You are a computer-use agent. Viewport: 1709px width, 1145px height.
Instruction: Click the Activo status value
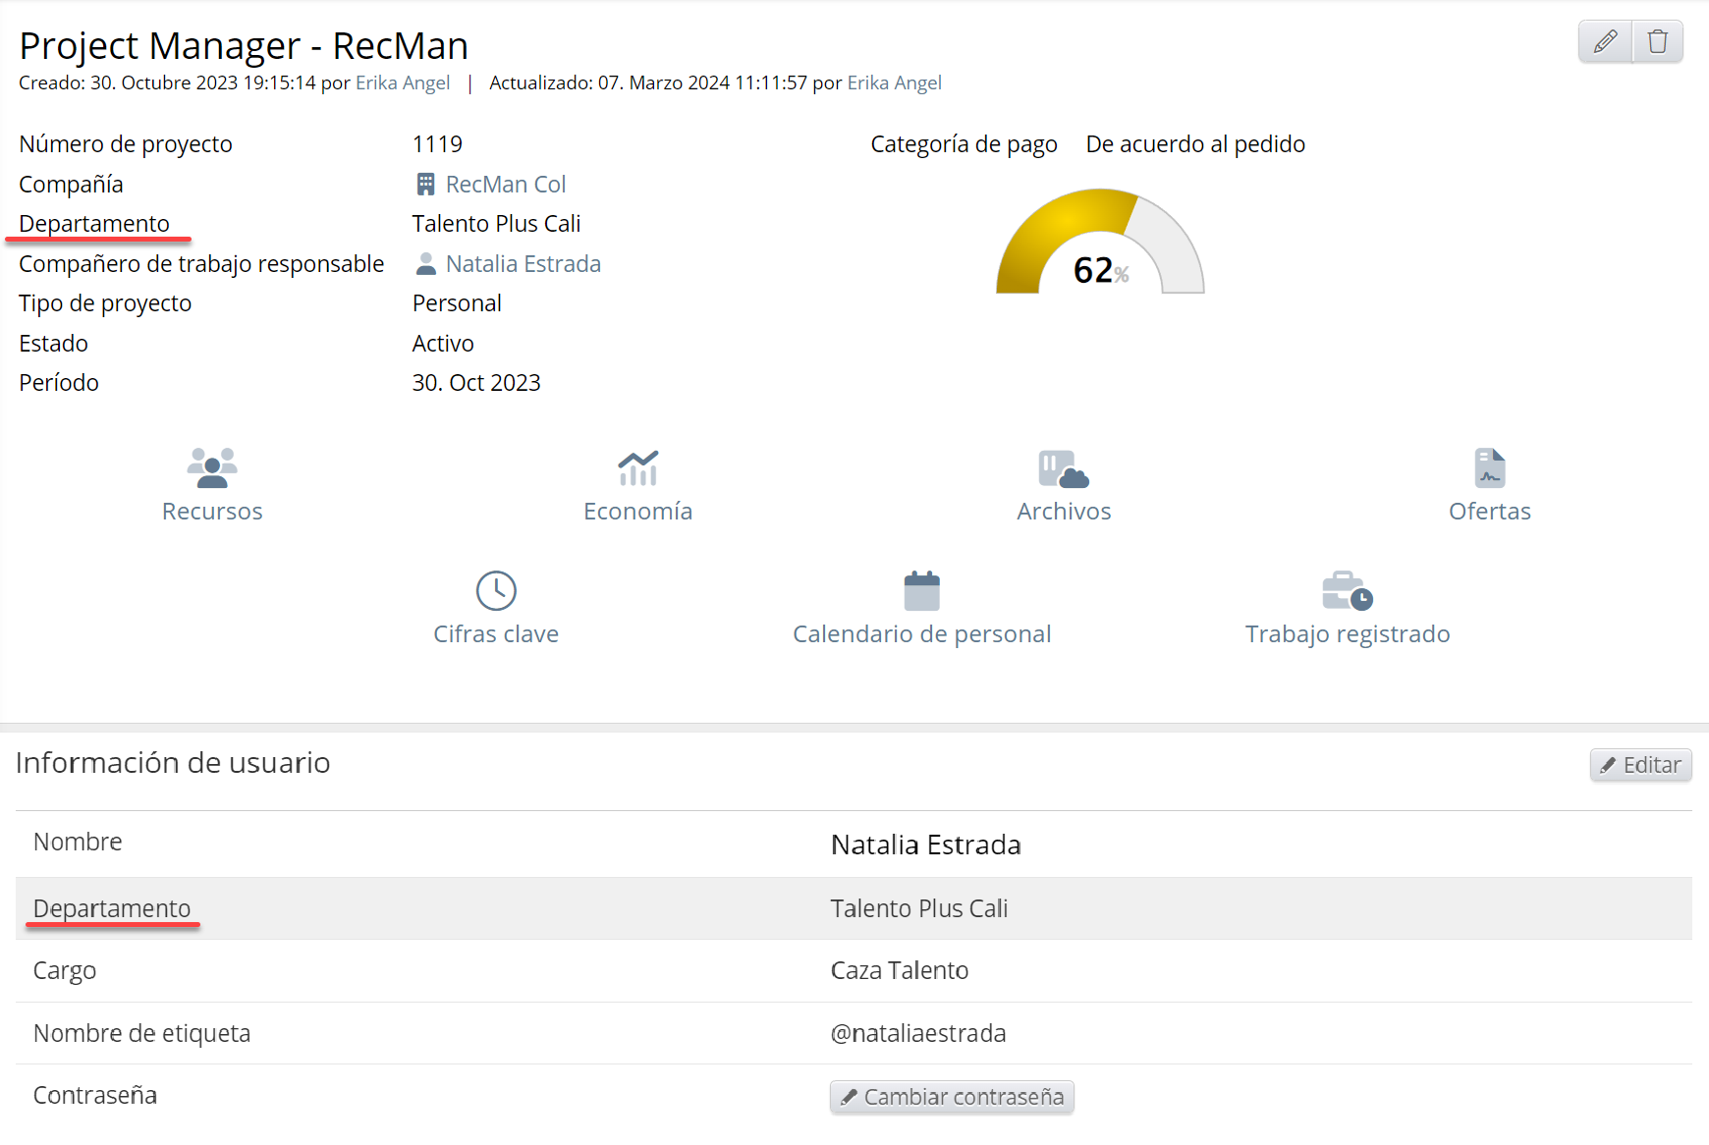pyautogui.click(x=443, y=344)
